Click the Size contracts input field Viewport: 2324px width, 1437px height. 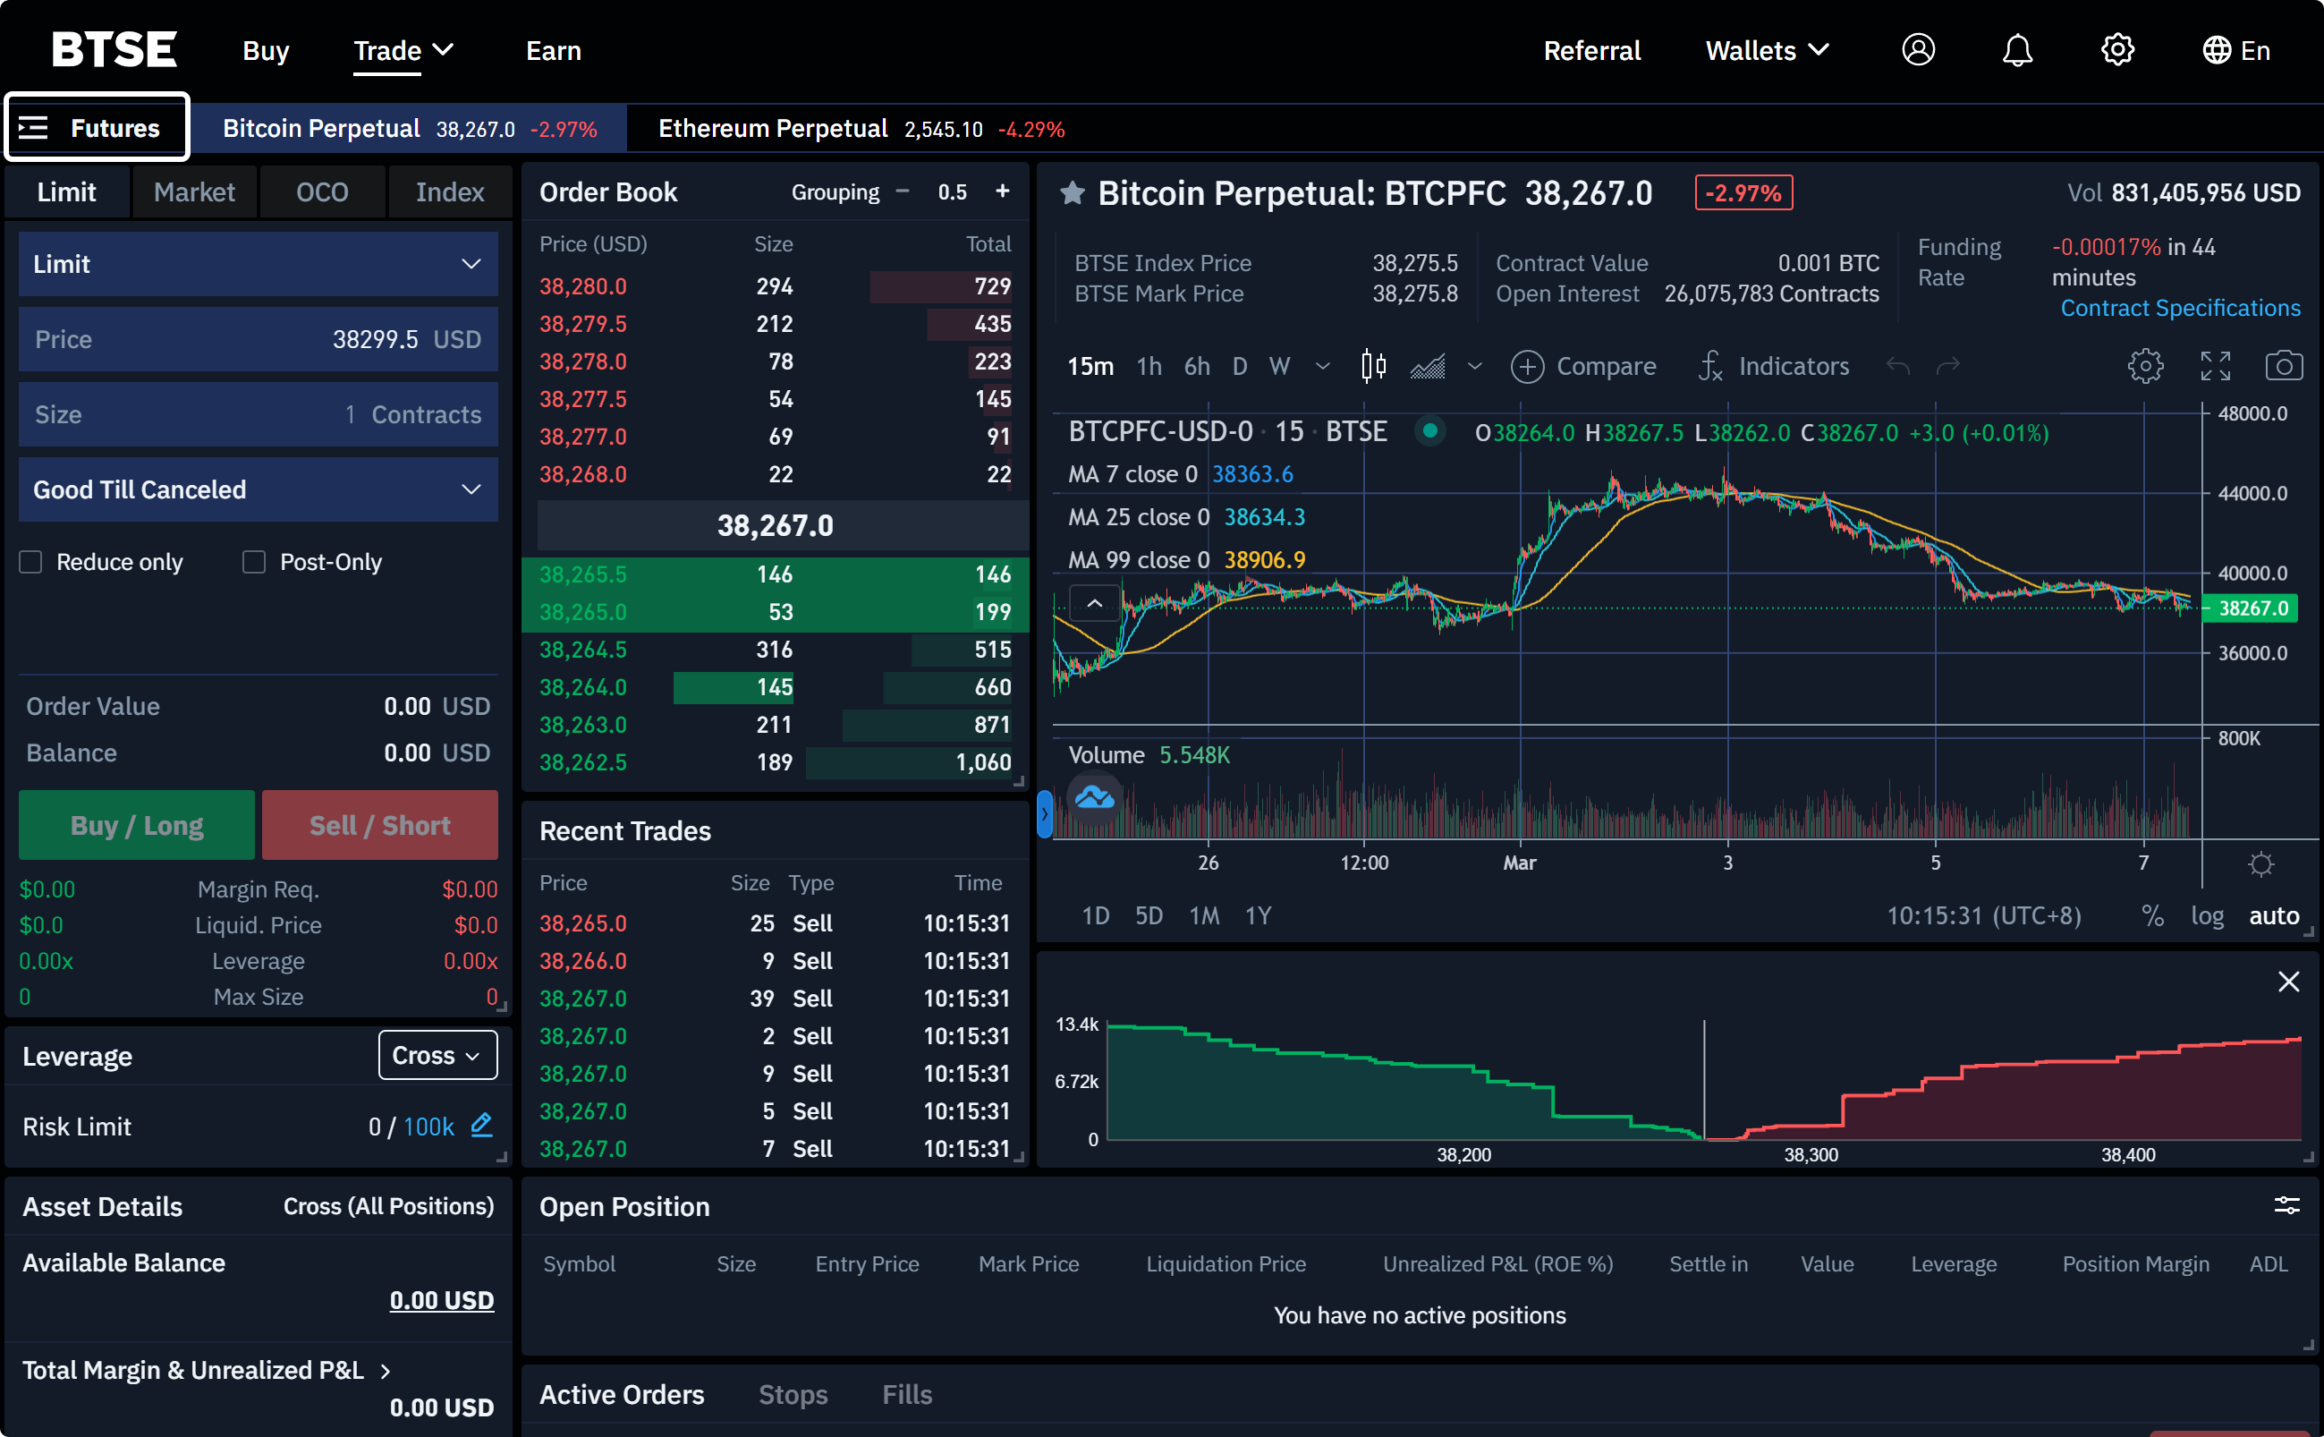(x=258, y=414)
